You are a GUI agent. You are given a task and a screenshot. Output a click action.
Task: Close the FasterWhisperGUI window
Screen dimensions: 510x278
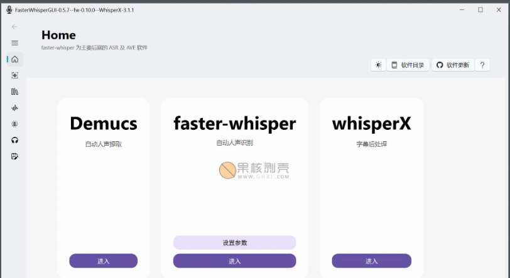pos(499,10)
